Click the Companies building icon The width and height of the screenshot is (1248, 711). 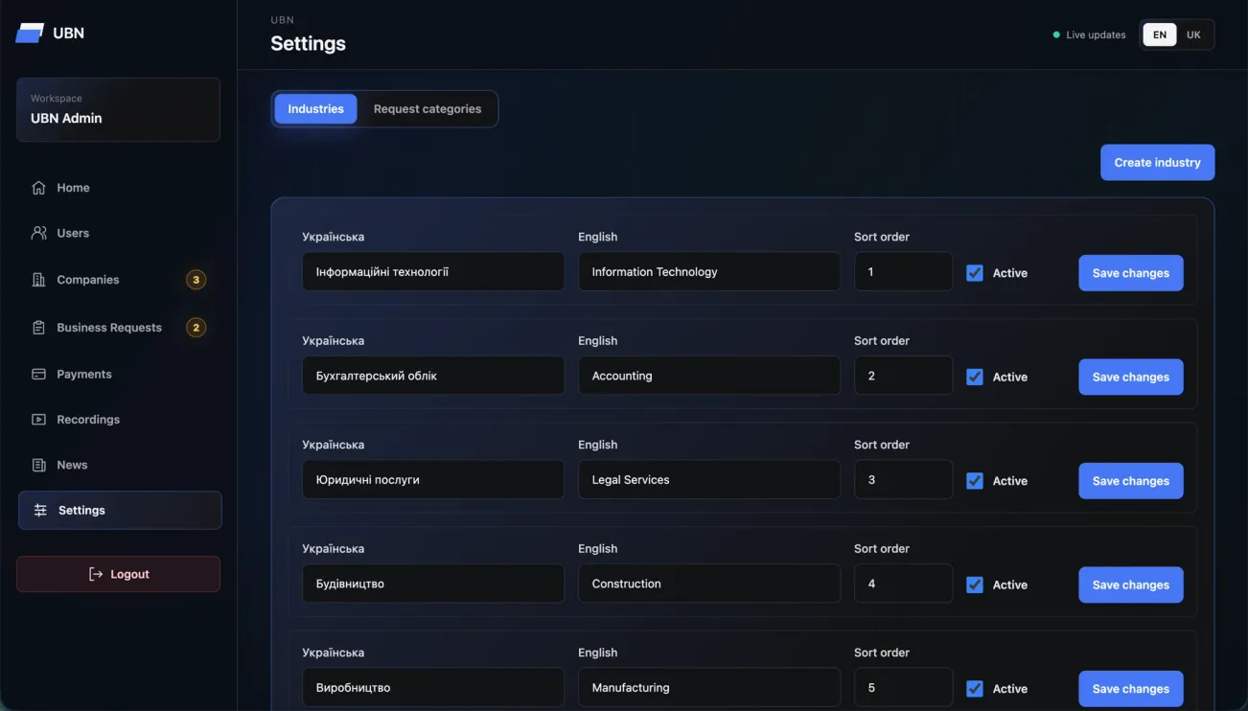pos(38,280)
